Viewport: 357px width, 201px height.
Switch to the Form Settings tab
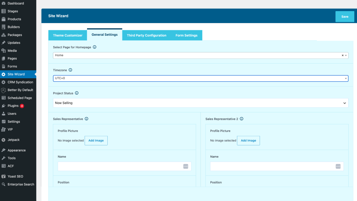click(x=186, y=35)
